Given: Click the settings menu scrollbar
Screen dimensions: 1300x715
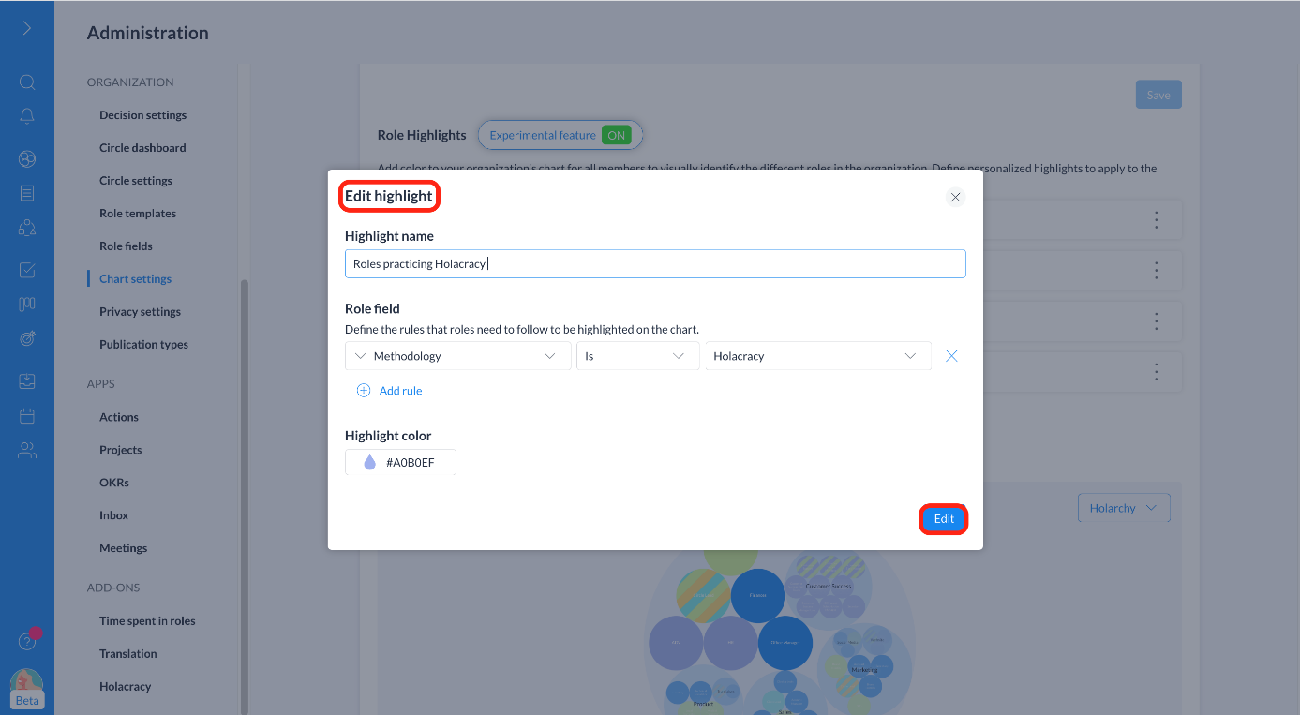Looking at the screenshot, I should point(245,497).
